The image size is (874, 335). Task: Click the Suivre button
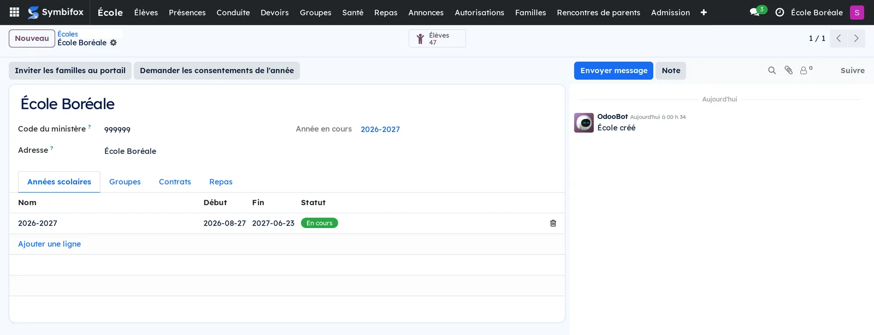[x=852, y=70]
